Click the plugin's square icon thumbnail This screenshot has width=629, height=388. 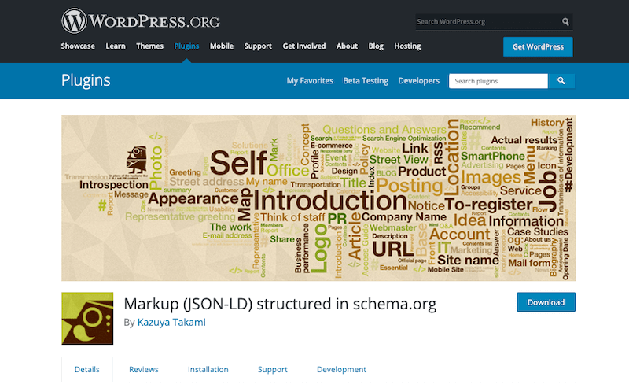point(88,318)
